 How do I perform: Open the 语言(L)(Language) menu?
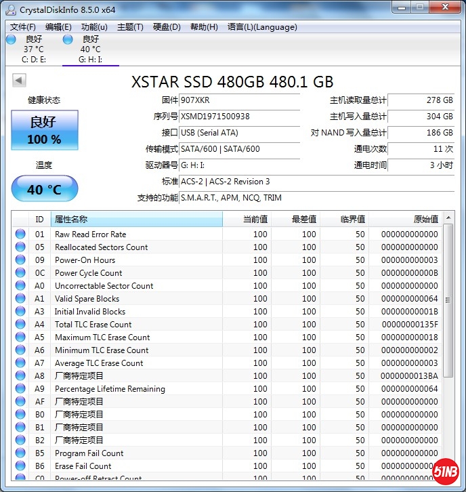262,27
